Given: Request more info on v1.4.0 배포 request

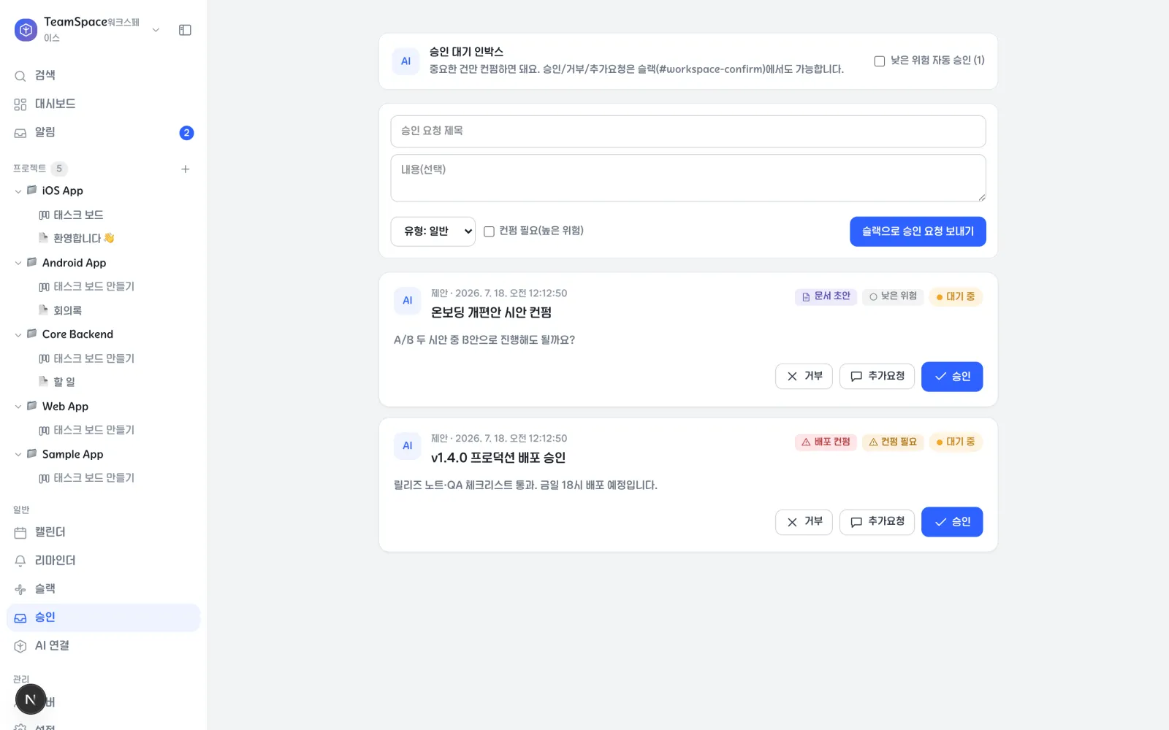Looking at the screenshot, I should [x=877, y=522].
